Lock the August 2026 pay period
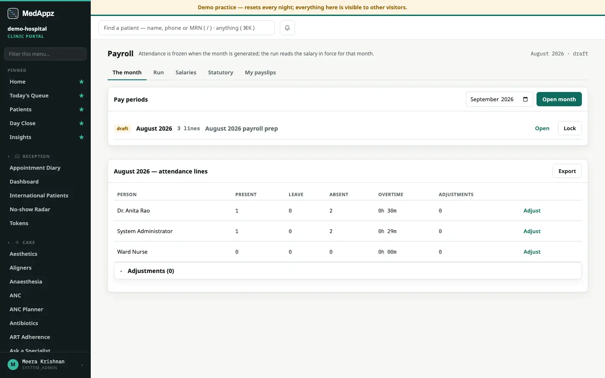Image resolution: width=605 pixels, height=378 pixels. pyautogui.click(x=570, y=128)
